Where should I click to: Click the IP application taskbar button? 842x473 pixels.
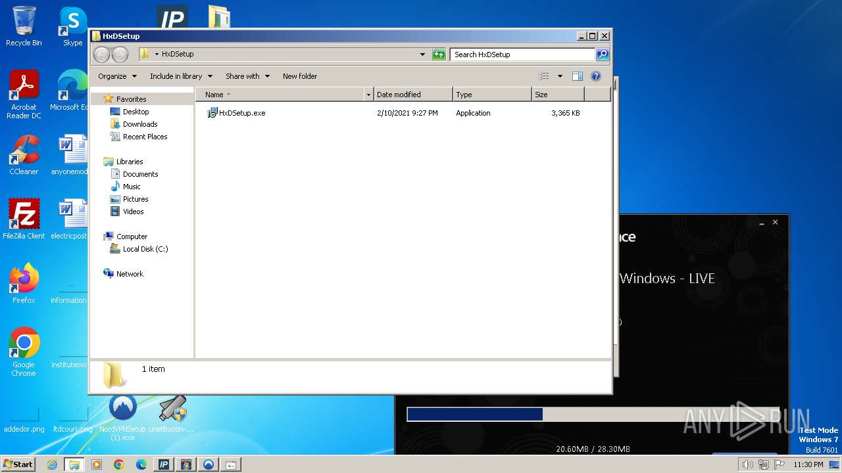164,464
